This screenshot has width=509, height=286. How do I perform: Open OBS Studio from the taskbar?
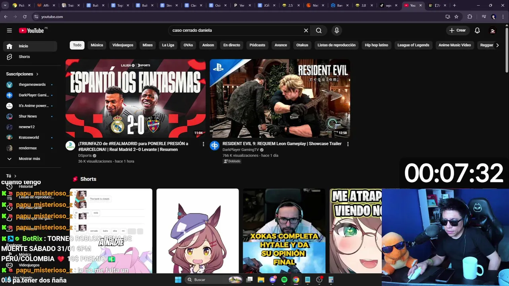click(319, 280)
